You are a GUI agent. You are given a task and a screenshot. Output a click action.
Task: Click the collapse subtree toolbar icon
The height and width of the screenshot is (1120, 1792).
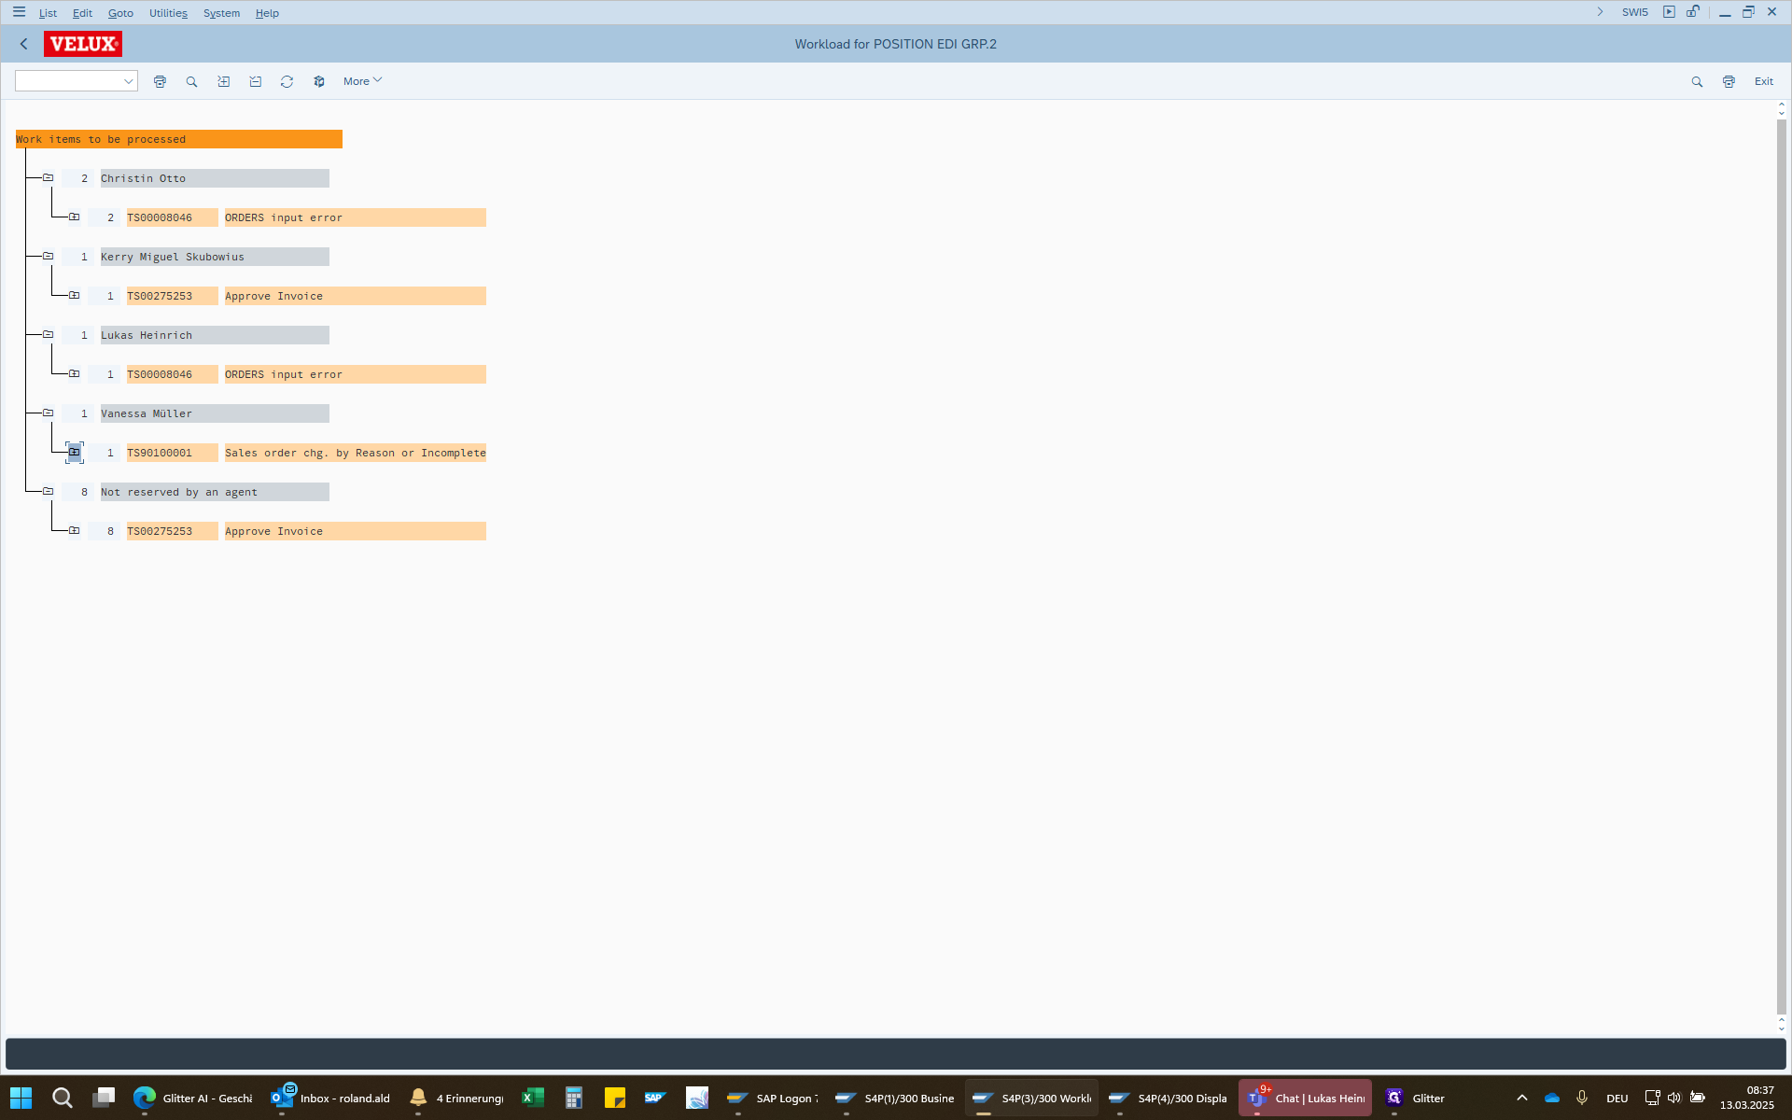256,82
